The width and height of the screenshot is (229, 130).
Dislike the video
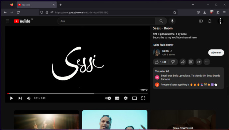173,62
